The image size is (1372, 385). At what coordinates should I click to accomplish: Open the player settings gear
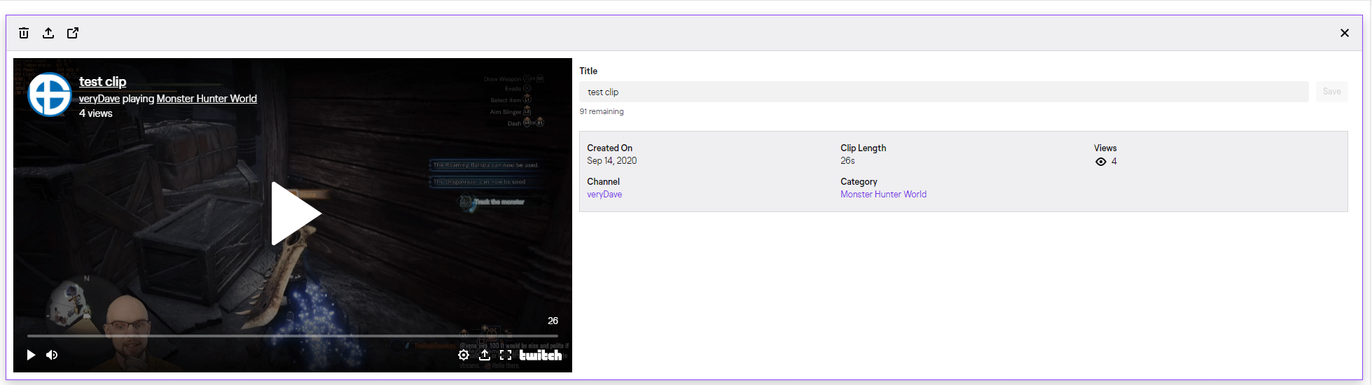464,355
